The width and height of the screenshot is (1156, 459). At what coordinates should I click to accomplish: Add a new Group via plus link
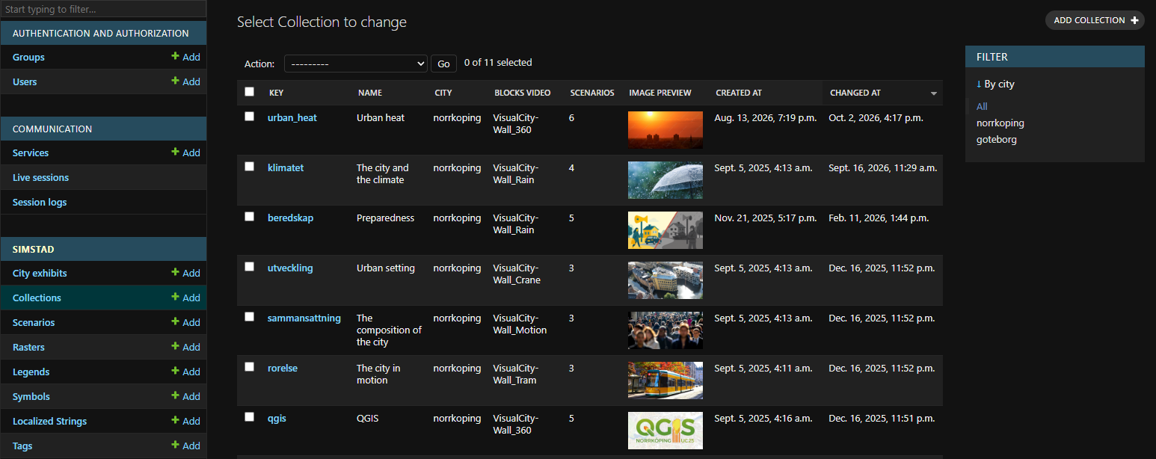(185, 57)
